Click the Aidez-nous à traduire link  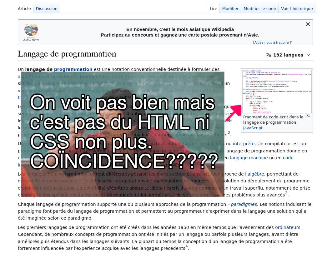[x=272, y=42]
